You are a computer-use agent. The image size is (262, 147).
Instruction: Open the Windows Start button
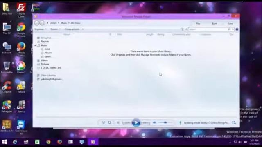(5, 142)
